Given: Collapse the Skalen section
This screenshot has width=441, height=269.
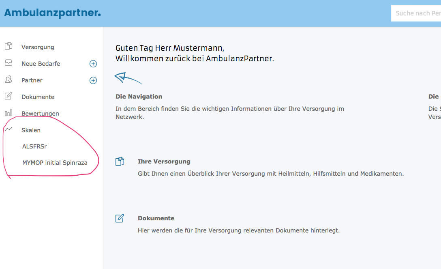Looking at the screenshot, I should (31, 130).
